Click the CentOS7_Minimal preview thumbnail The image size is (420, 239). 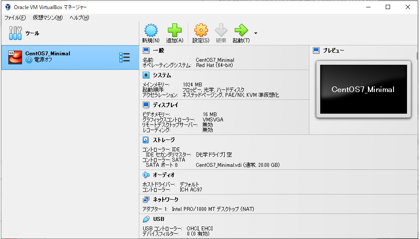[x=363, y=89]
